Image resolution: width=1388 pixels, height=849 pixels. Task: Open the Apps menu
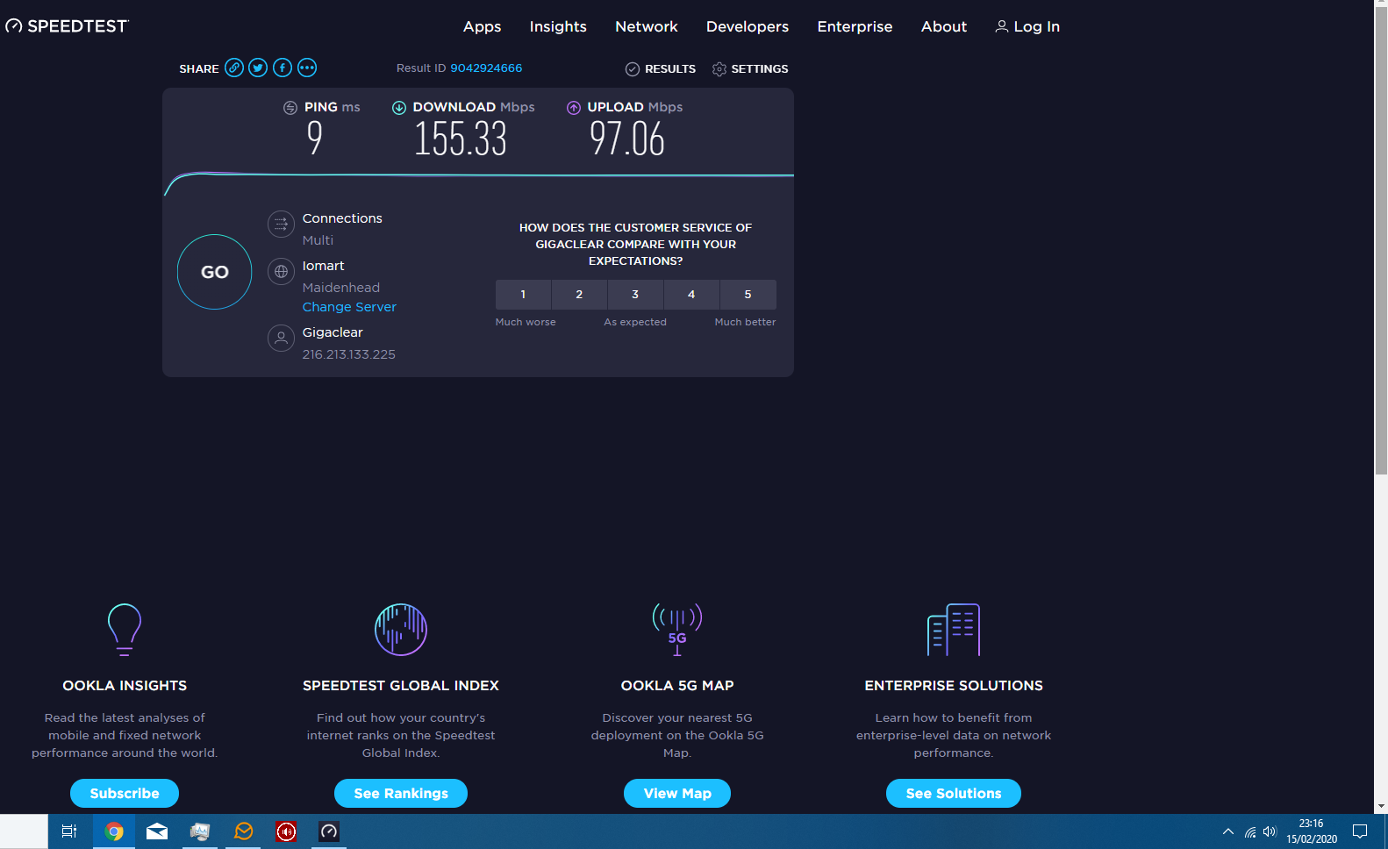tap(482, 26)
